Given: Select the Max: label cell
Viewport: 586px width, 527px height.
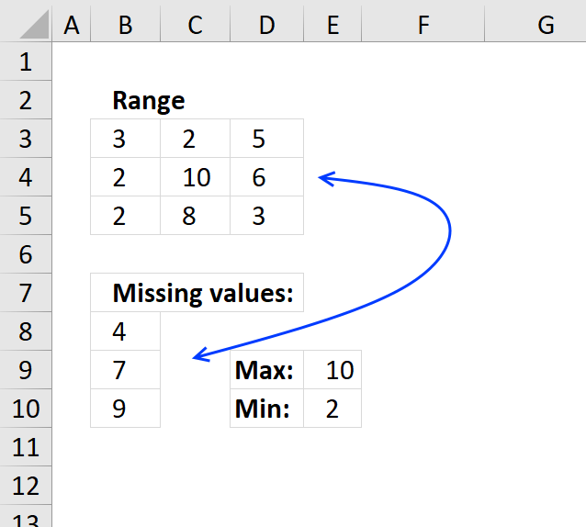Looking at the screenshot, I should pyautogui.click(x=267, y=370).
